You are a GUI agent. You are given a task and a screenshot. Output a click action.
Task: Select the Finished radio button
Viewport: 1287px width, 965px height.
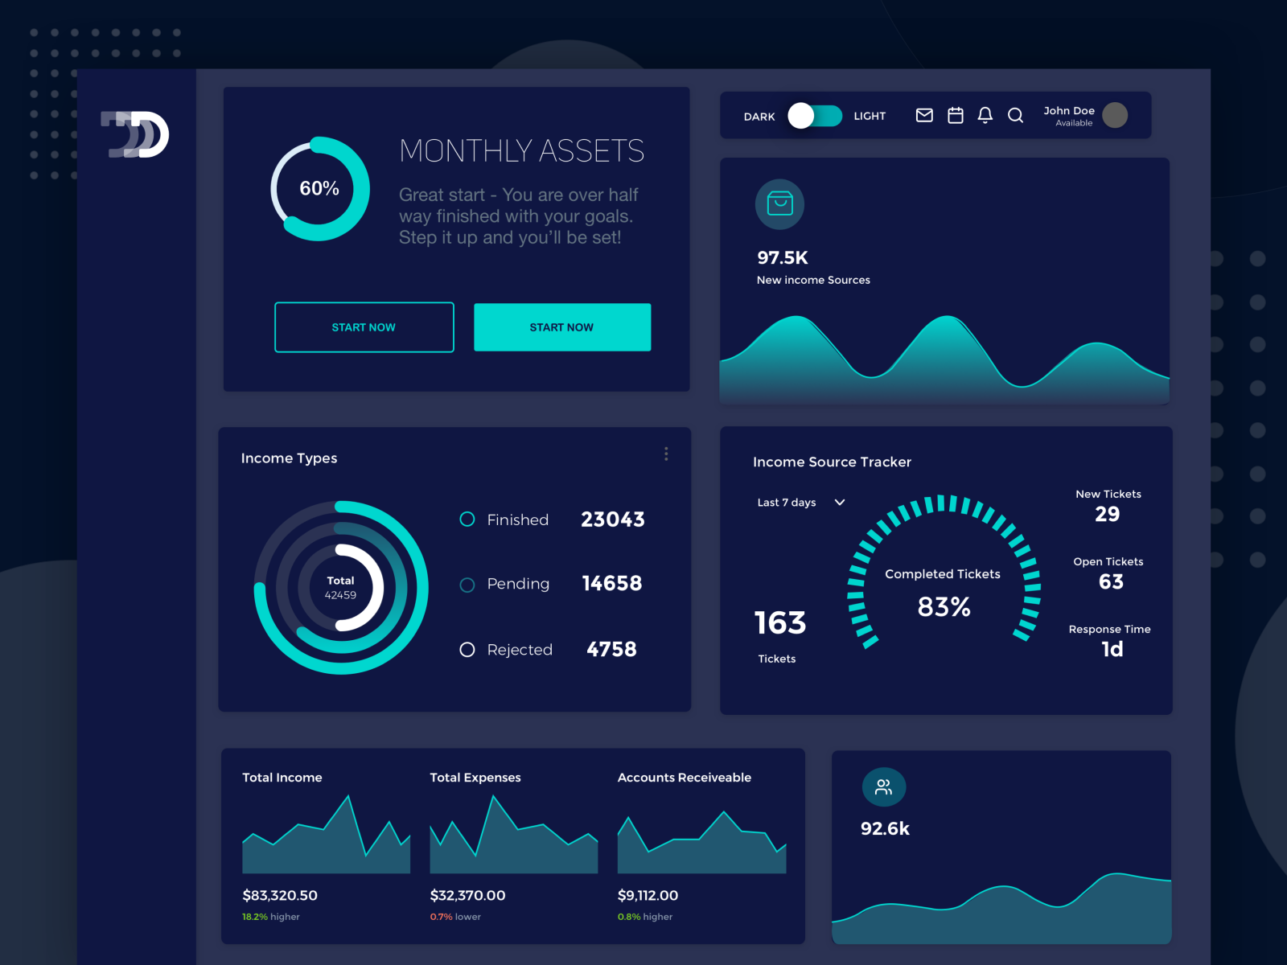point(467,519)
